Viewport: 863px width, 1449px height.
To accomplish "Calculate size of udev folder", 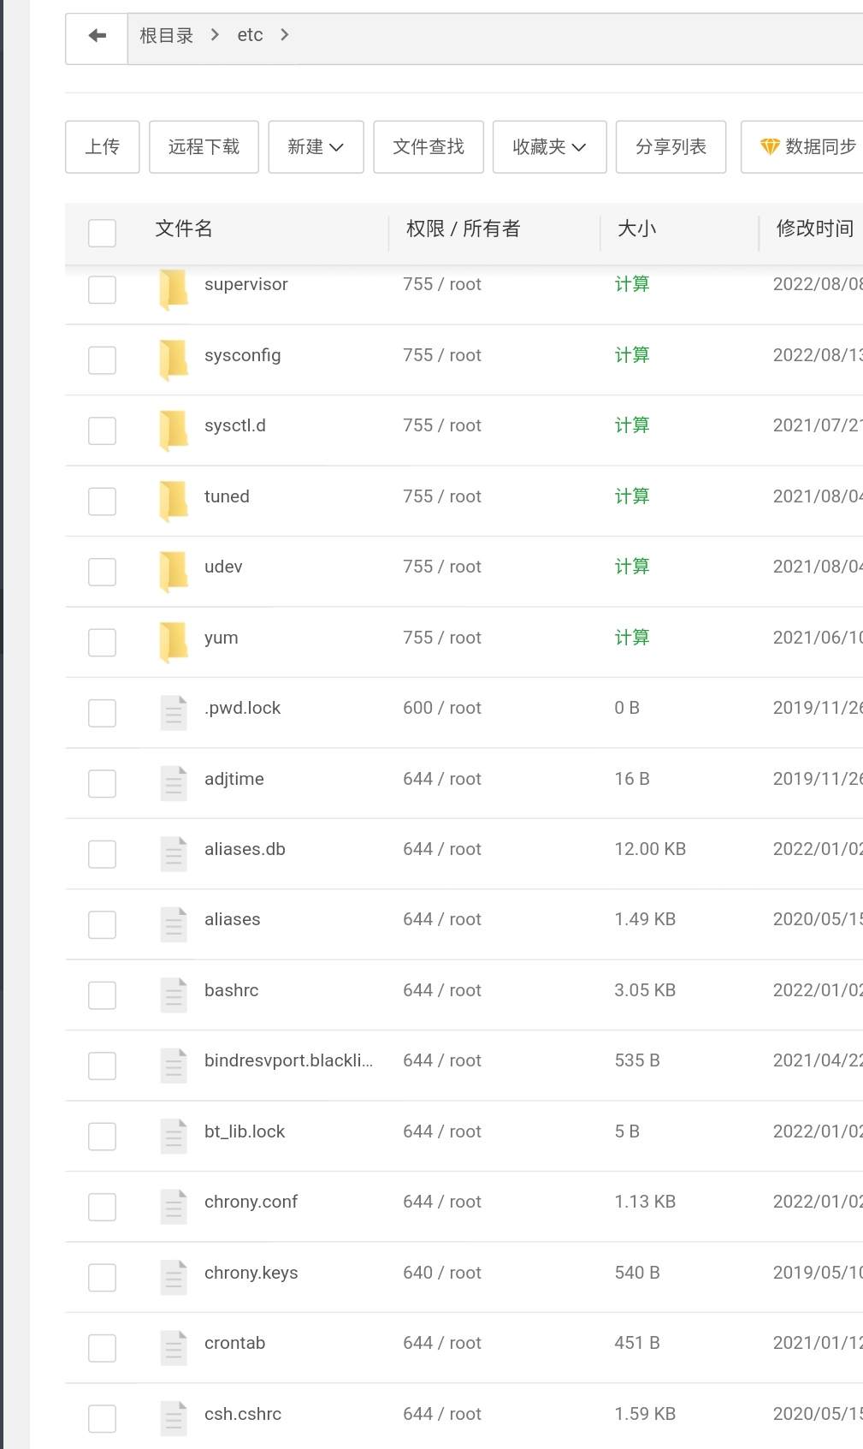I will point(632,567).
